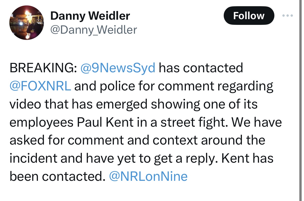Open the Danny Weidler display name

point(90,16)
